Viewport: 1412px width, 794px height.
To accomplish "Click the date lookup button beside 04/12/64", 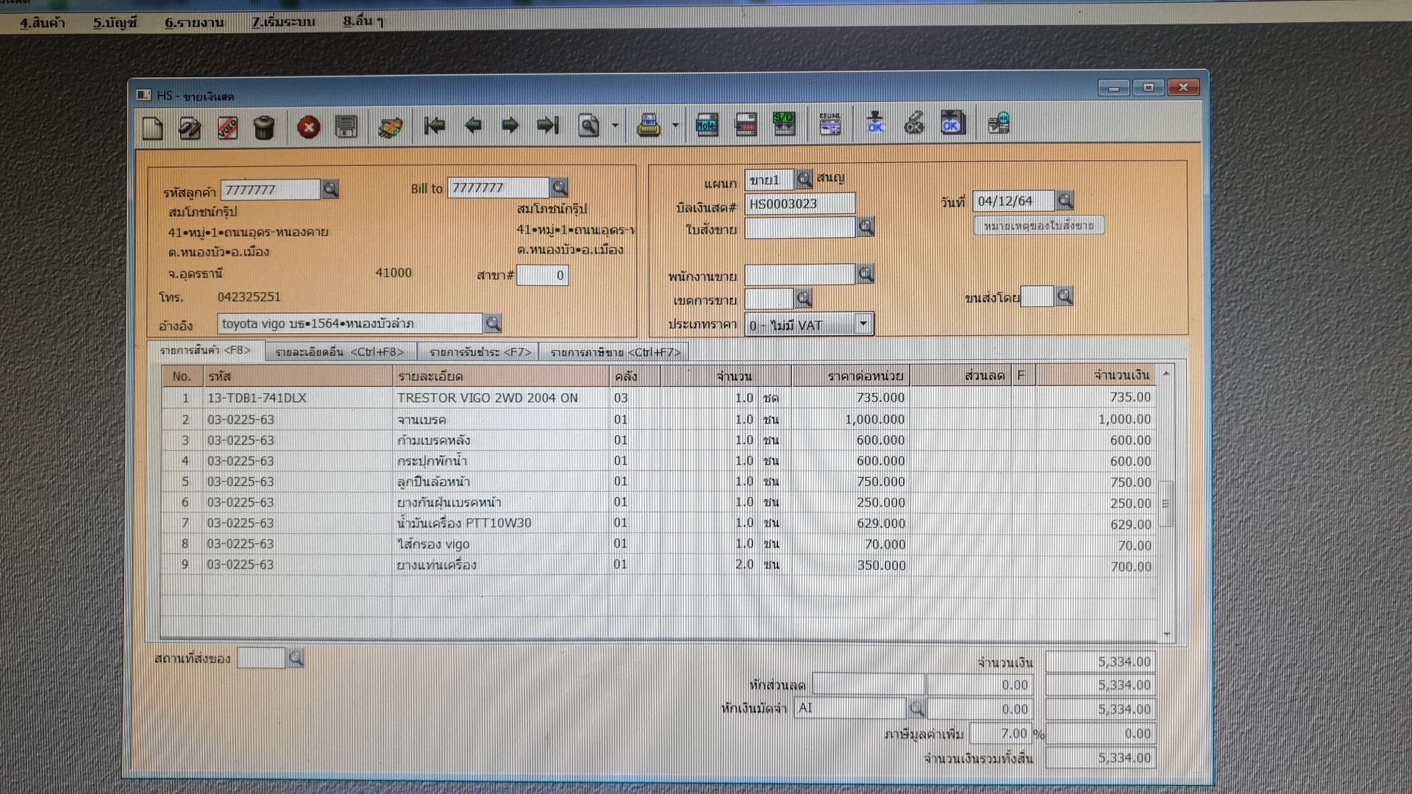I will point(1064,200).
